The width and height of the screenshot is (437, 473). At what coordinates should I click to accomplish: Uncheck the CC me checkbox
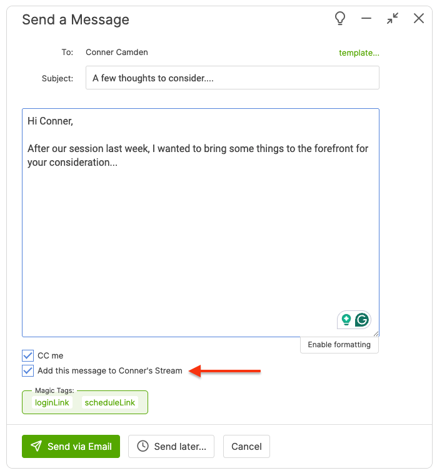click(28, 356)
